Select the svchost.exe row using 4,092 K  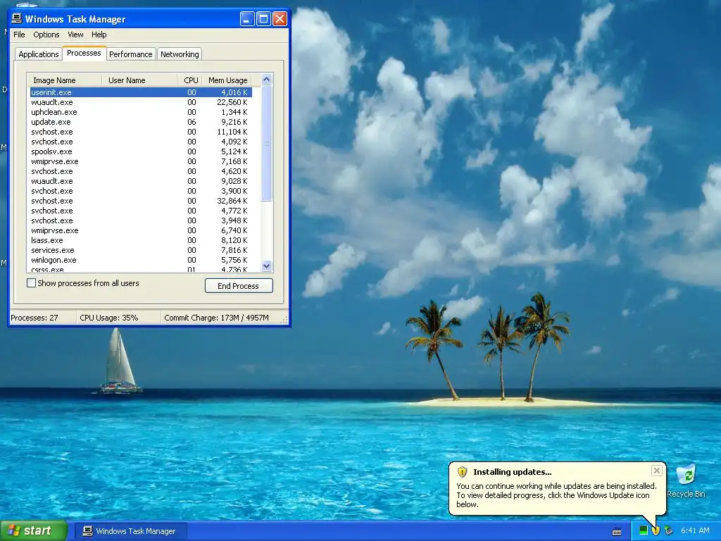coord(141,142)
